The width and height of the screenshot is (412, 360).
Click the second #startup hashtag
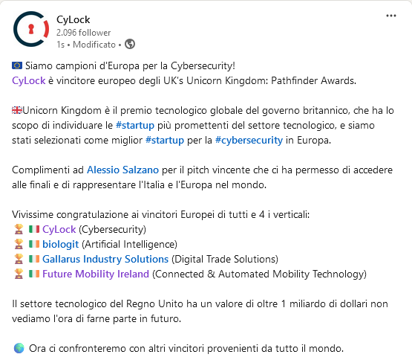pos(165,140)
